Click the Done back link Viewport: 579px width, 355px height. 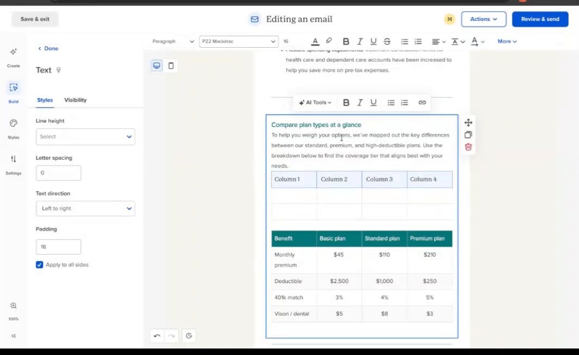48,48
